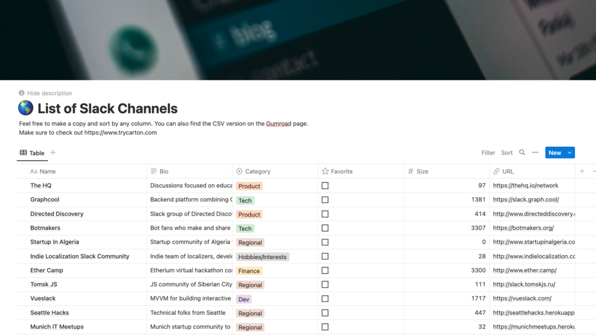Open the https://thehq.io/network URL
The width and height of the screenshot is (596, 335).
(525, 185)
